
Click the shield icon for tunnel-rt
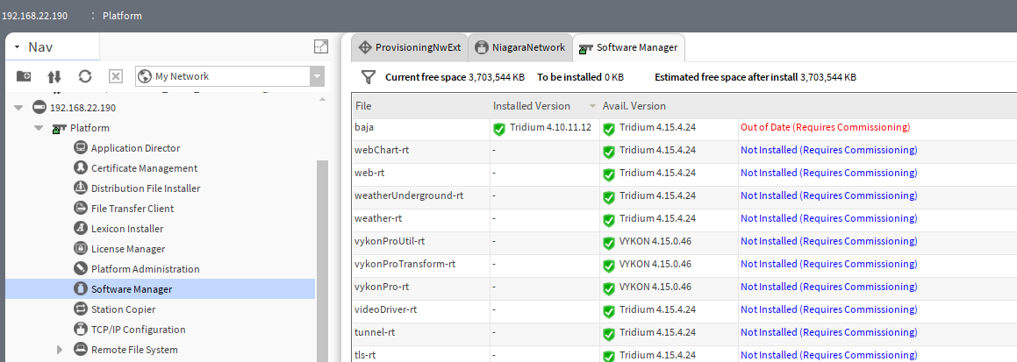[x=608, y=334]
